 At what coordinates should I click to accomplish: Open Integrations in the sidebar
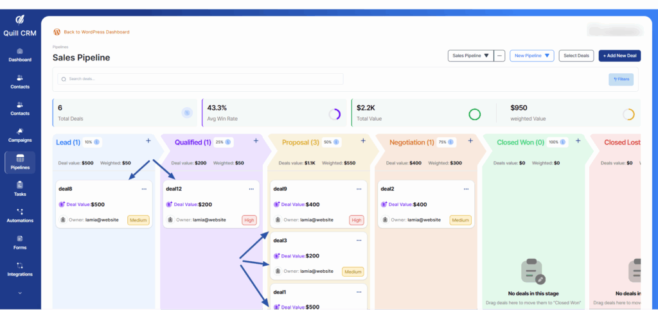click(x=20, y=269)
